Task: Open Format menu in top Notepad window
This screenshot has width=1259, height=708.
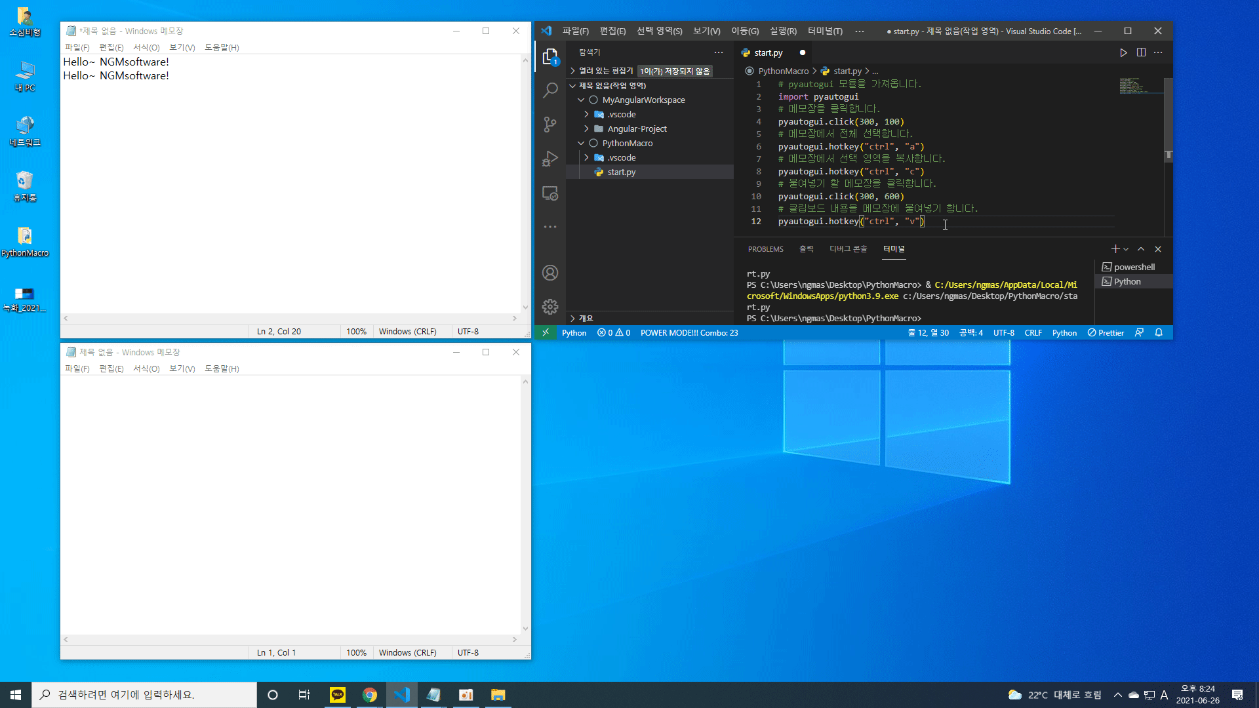Action: click(146, 47)
